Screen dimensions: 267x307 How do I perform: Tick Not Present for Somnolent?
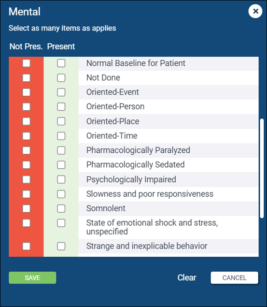27,208
